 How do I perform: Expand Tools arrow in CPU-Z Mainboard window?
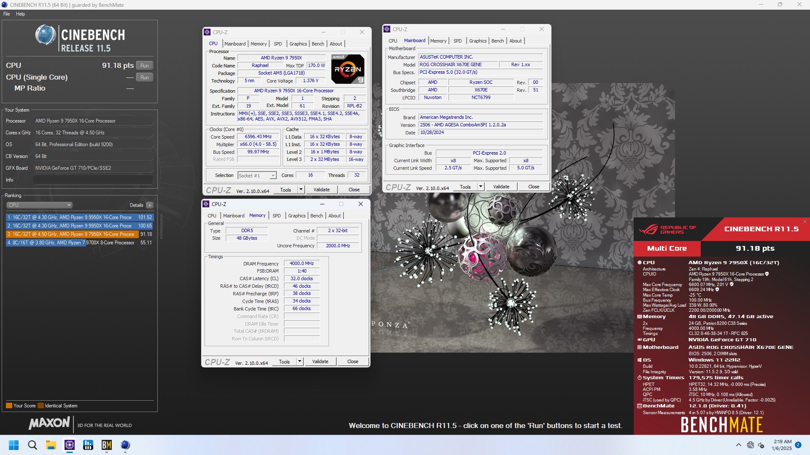coord(481,187)
